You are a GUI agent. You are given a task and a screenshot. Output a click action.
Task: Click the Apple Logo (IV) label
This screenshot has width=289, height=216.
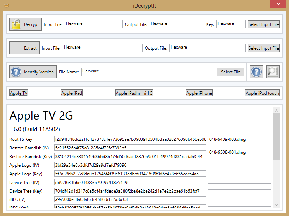[24, 165]
